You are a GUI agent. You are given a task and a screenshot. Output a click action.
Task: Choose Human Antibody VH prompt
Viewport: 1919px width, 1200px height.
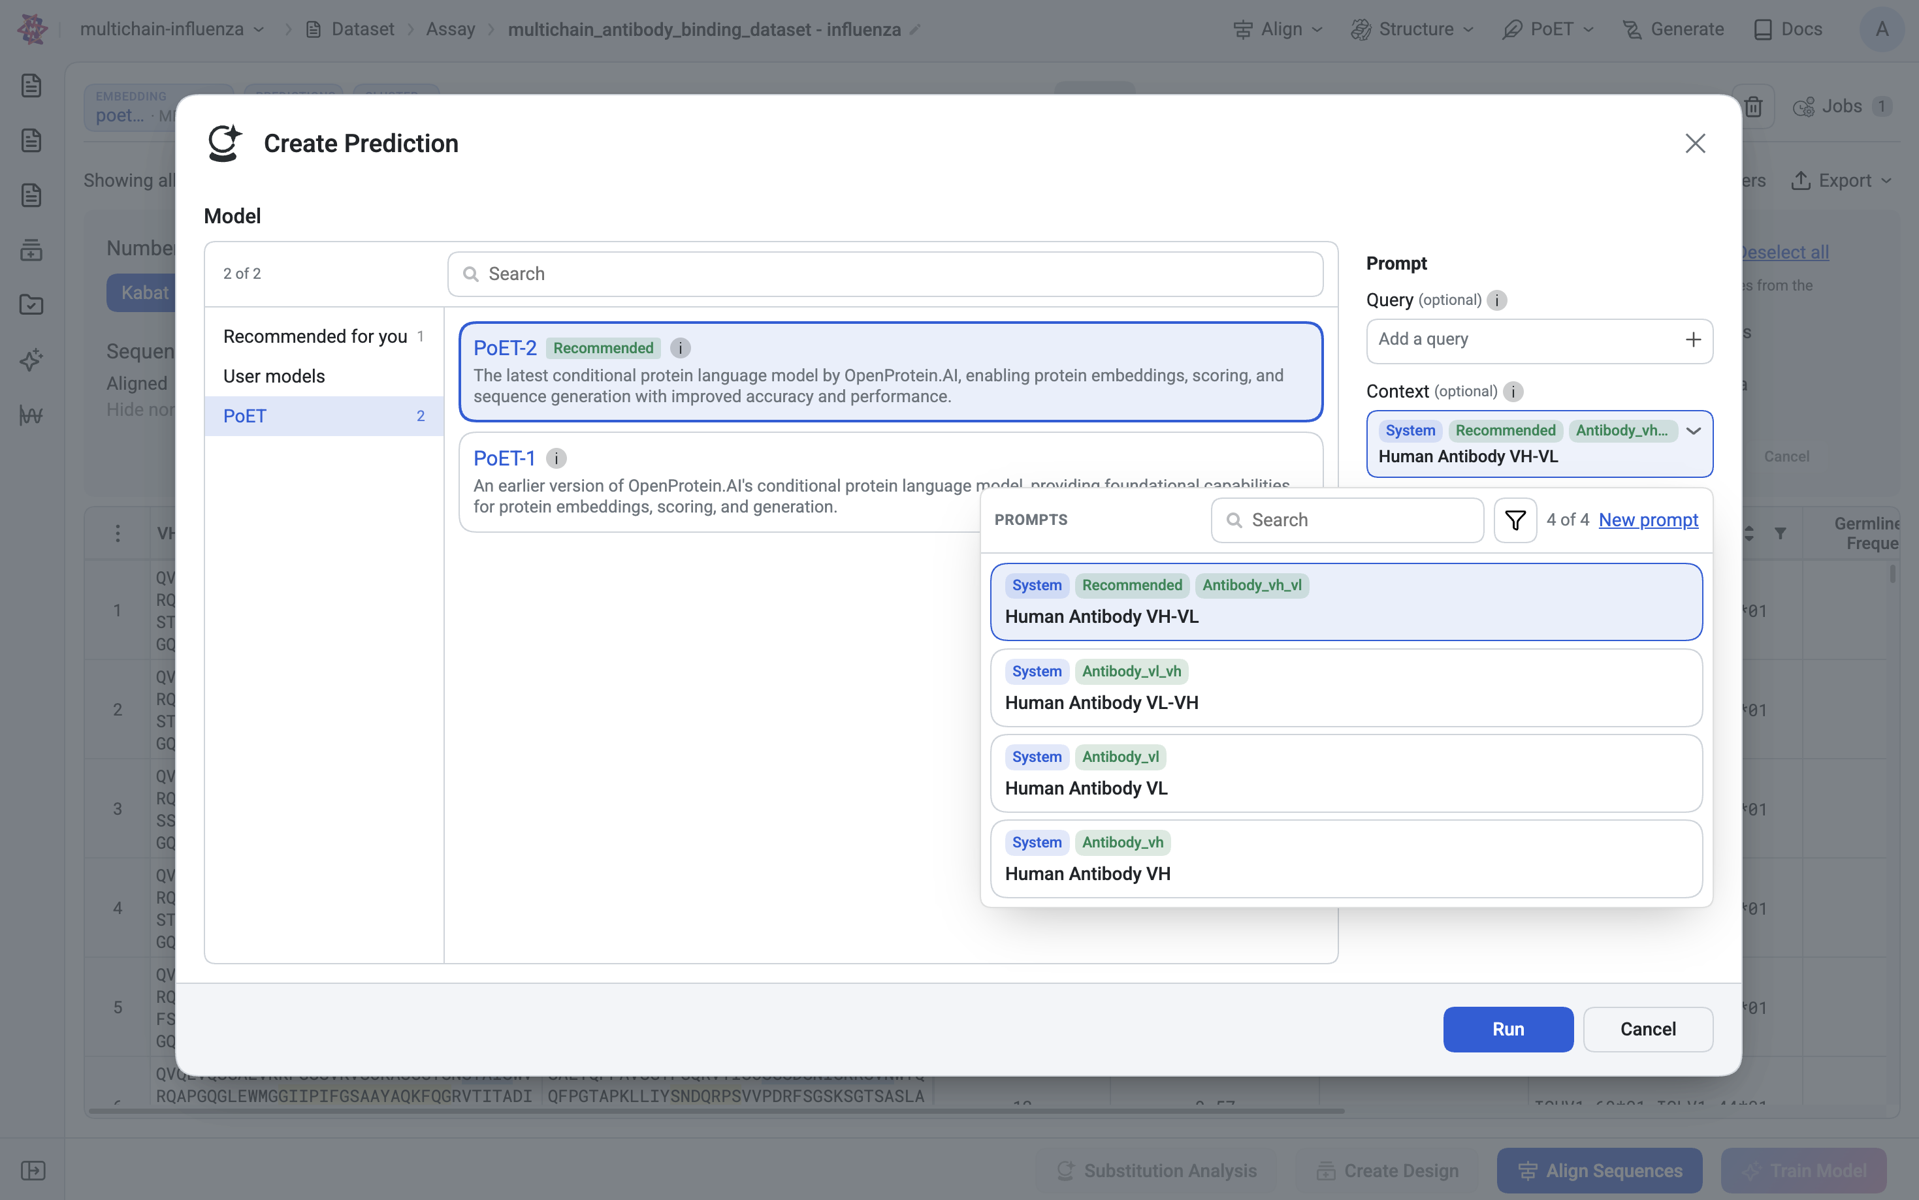[1347, 859]
